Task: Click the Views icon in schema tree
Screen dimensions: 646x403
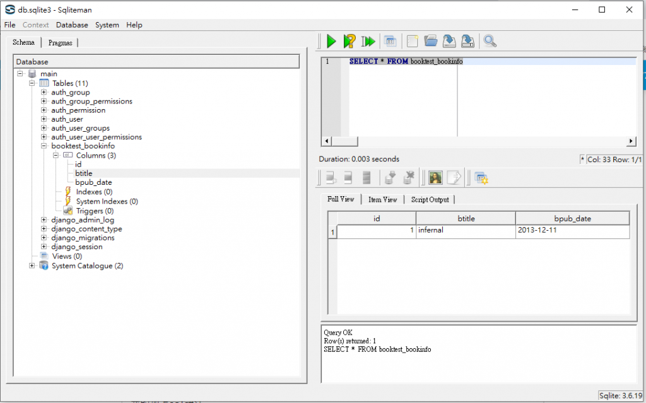Action: coord(44,256)
